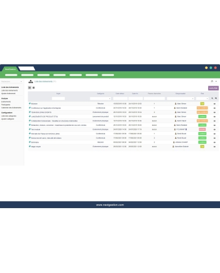Click the tag icon of Test module row
Image resolution: width=220 pixels, height=273 pixels.
(29, 129)
